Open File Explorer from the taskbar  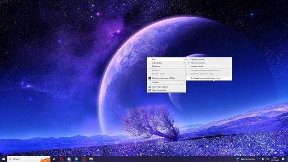(x=91, y=159)
